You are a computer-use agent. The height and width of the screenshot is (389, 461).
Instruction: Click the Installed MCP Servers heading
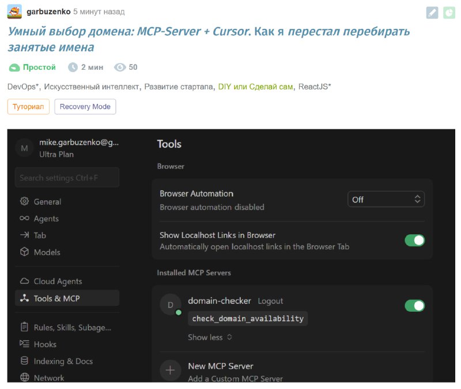point(194,272)
